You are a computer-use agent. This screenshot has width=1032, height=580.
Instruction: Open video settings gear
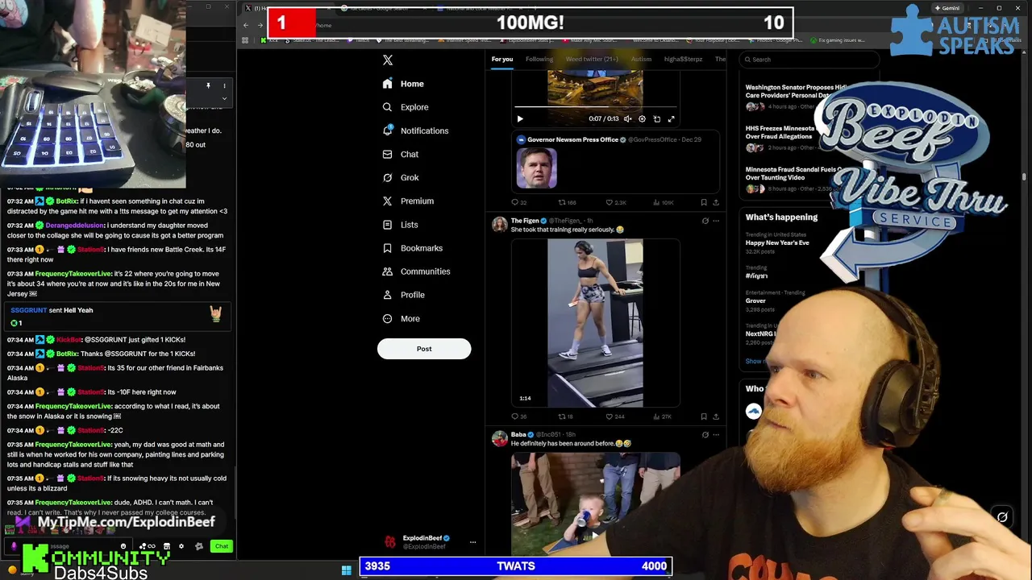click(x=642, y=118)
